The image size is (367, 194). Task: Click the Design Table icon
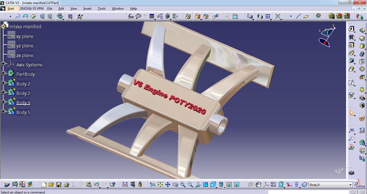[152, 16]
